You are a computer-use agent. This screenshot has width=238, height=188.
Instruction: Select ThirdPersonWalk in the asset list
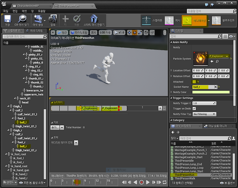(x=185, y=178)
